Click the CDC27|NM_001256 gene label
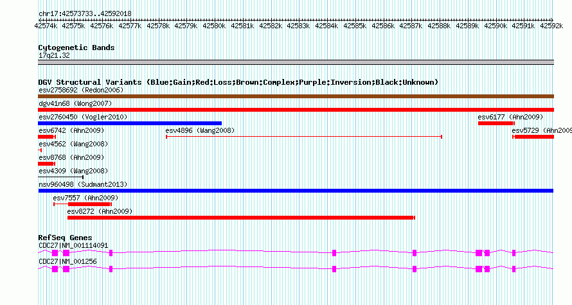This screenshot has height=305, width=572. 67,261
